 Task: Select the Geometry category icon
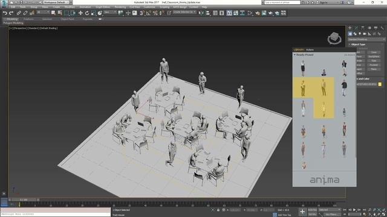point(350,34)
